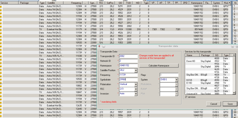Save the transponder data

coord(230,104)
